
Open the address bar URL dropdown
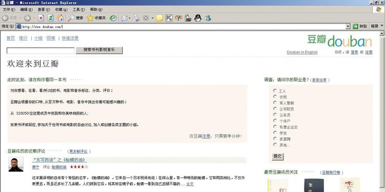[x=348, y=27]
